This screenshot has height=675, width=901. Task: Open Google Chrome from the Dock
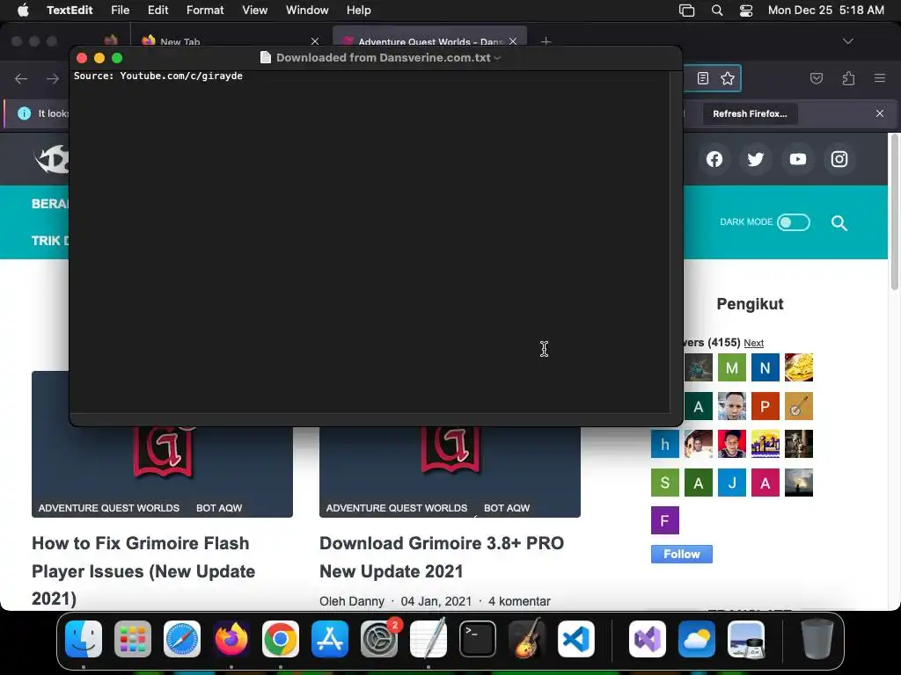[281, 639]
